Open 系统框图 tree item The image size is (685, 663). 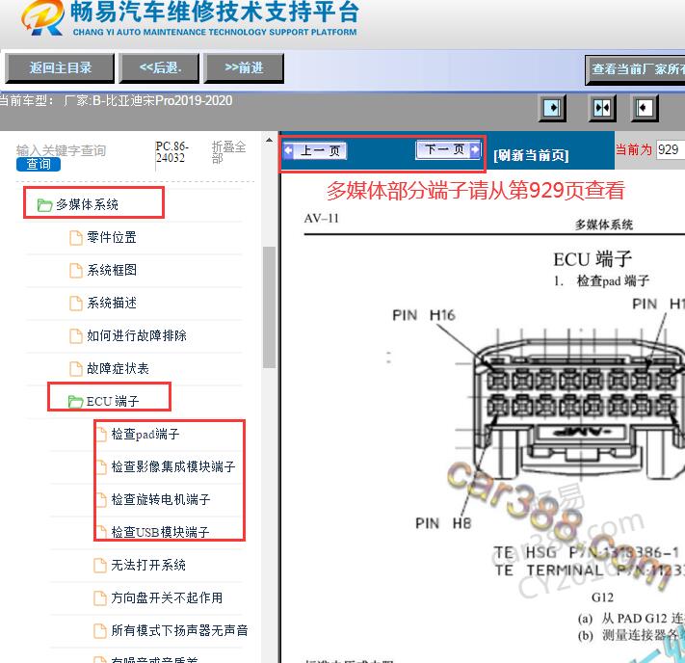click(x=112, y=270)
